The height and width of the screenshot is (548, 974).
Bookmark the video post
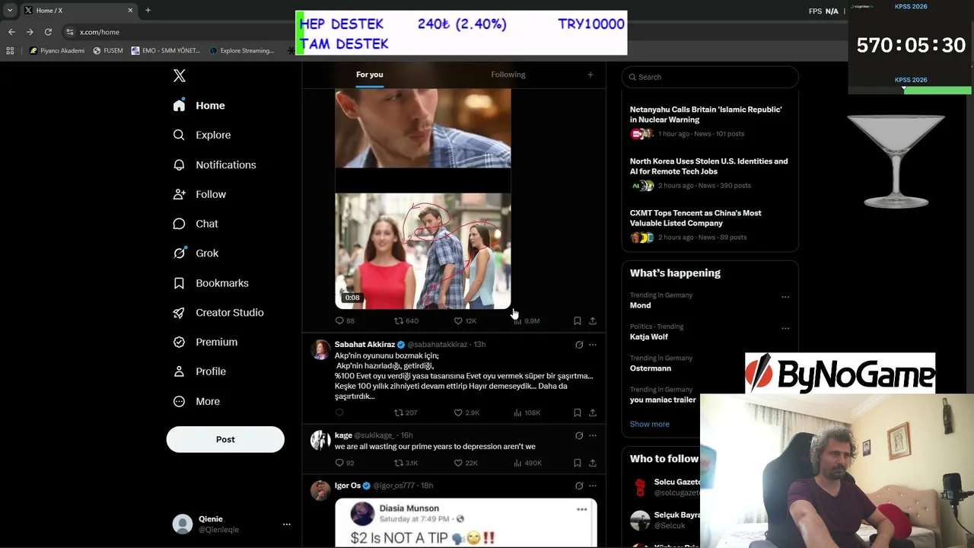click(x=578, y=321)
